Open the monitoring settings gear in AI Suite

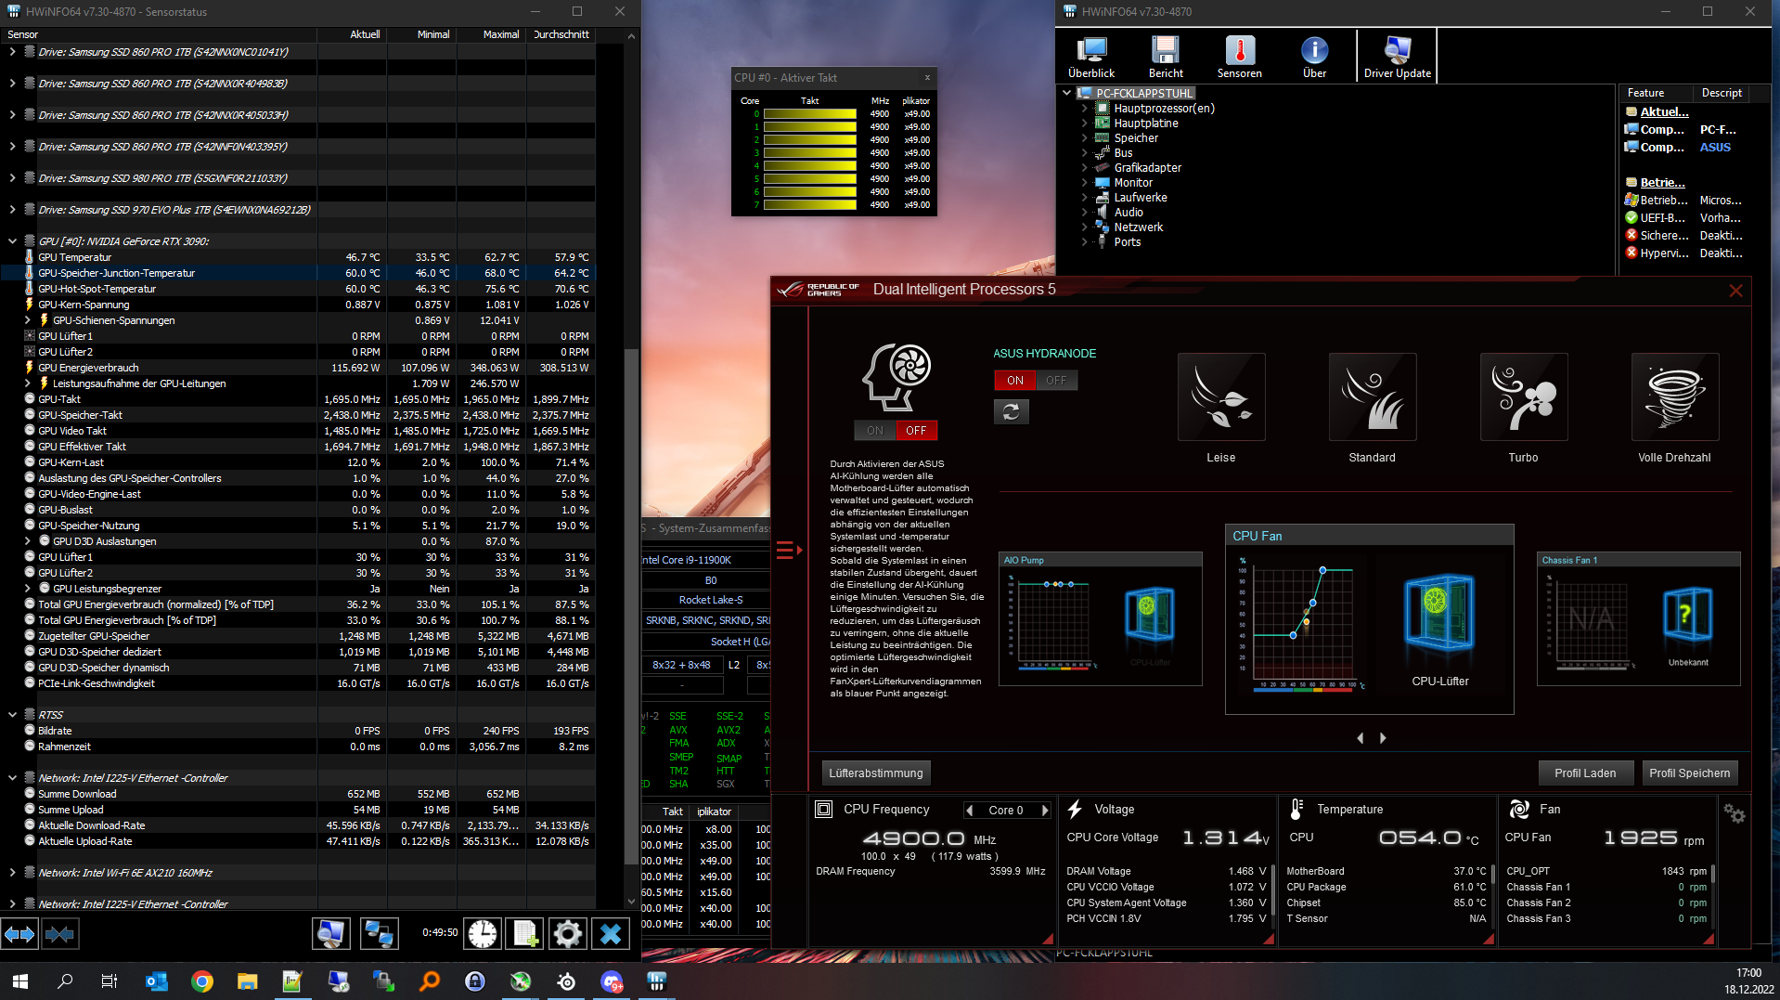(1735, 813)
